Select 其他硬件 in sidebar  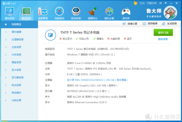click(19, 93)
